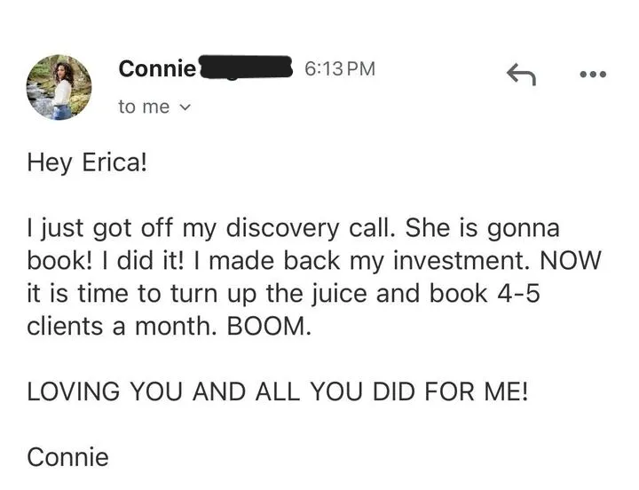The width and height of the screenshot is (639, 490).
Task: Click the Connie signature at the bottom
Action: (68, 457)
